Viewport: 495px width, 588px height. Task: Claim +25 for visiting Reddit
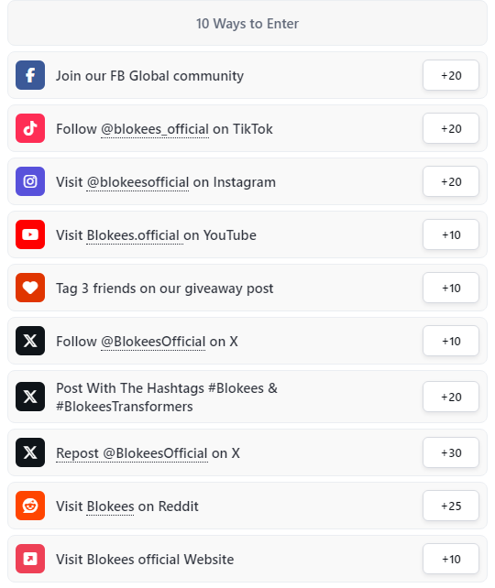click(x=451, y=506)
